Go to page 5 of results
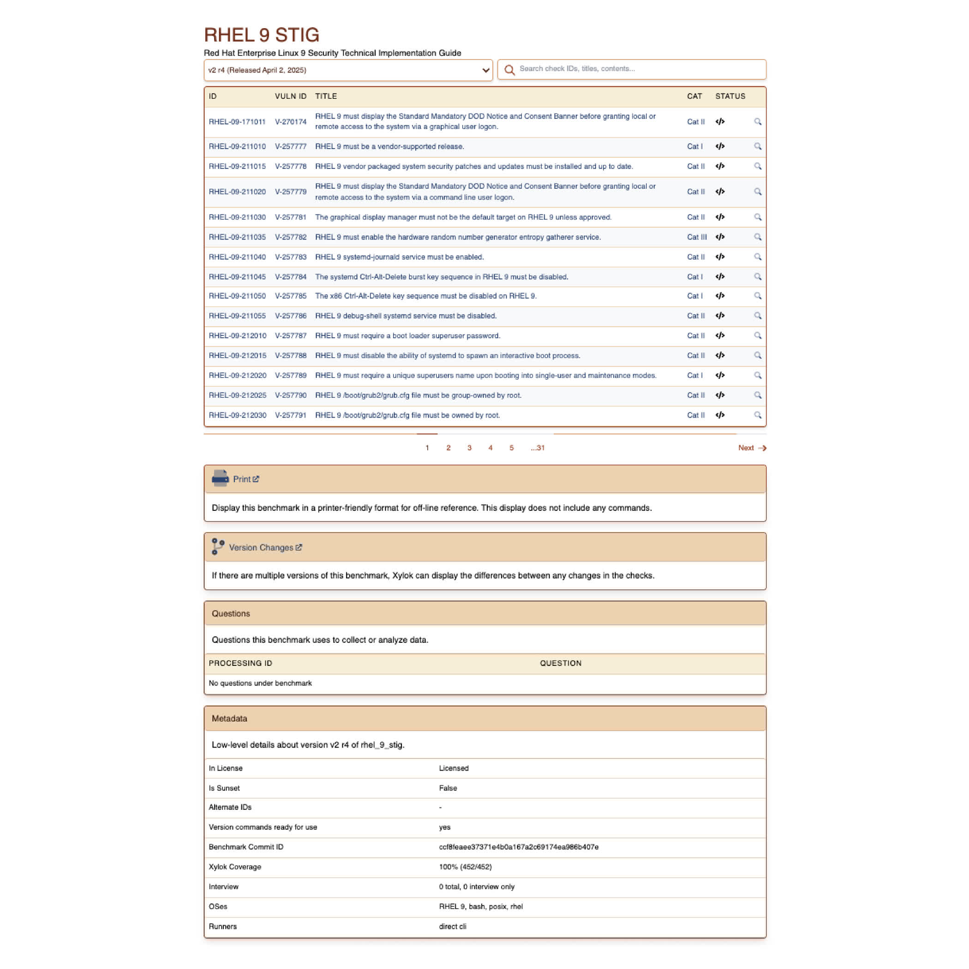The height and width of the screenshot is (969, 969). click(512, 448)
